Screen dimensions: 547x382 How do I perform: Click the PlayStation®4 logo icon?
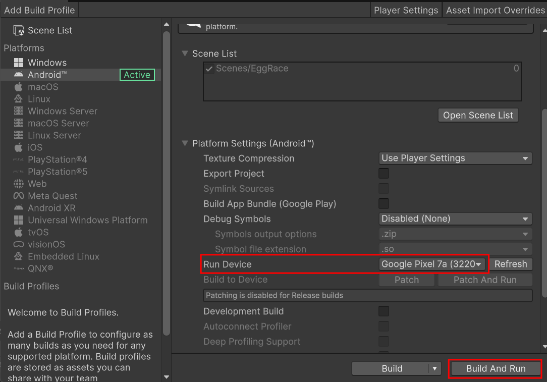[19, 160]
